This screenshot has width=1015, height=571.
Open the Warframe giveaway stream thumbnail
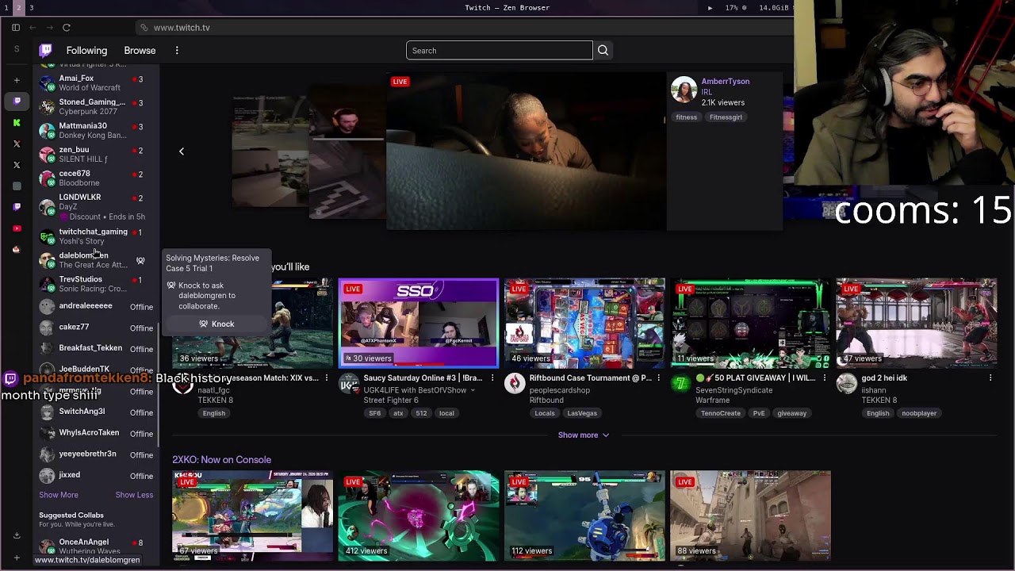[751, 324]
